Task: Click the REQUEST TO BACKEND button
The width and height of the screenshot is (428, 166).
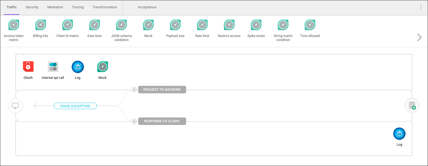Action: click(x=162, y=90)
